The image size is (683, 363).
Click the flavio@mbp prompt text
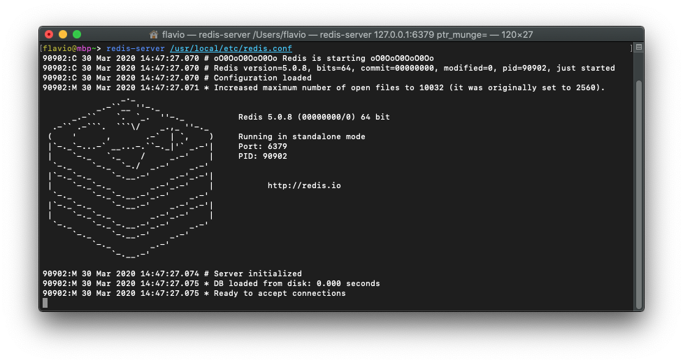69,48
